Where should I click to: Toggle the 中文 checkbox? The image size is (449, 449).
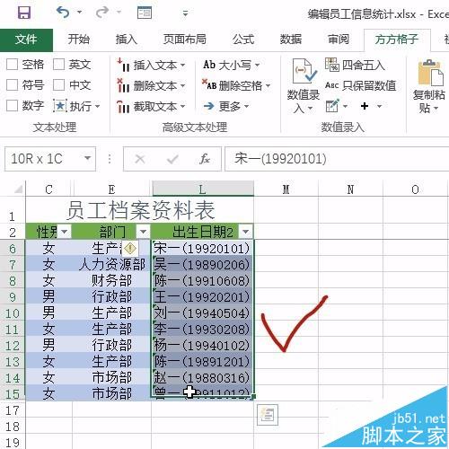click(58, 85)
